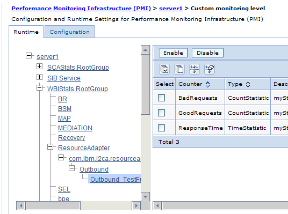Image resolution: width=288 pixels, height=214 pixels.
Task: Check the ResponseTime counter checkbox
Action: coord(161,128)
